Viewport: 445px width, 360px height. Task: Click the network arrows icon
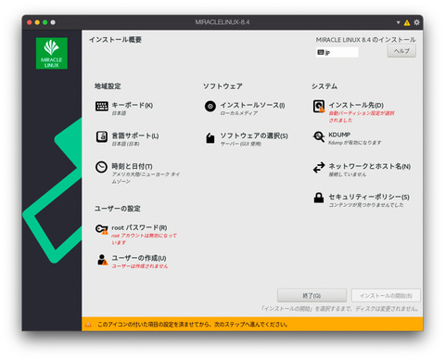point(319,167)
